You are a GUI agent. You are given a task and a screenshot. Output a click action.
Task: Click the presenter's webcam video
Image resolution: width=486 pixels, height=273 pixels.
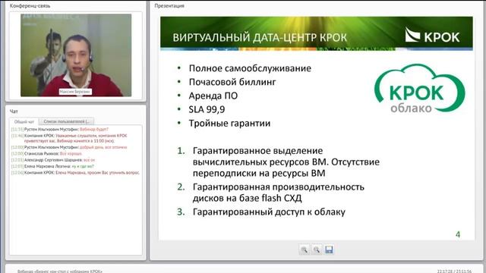point(76,55)
